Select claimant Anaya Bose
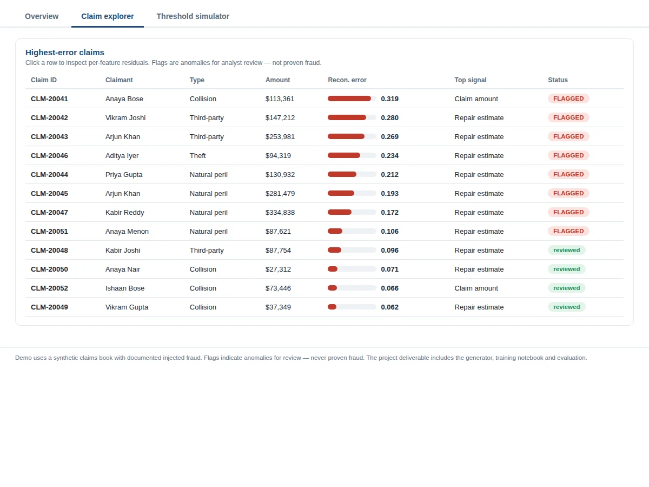Image resolution: width=649 pixels, height=487 pixels. click(x=124, y=98)
